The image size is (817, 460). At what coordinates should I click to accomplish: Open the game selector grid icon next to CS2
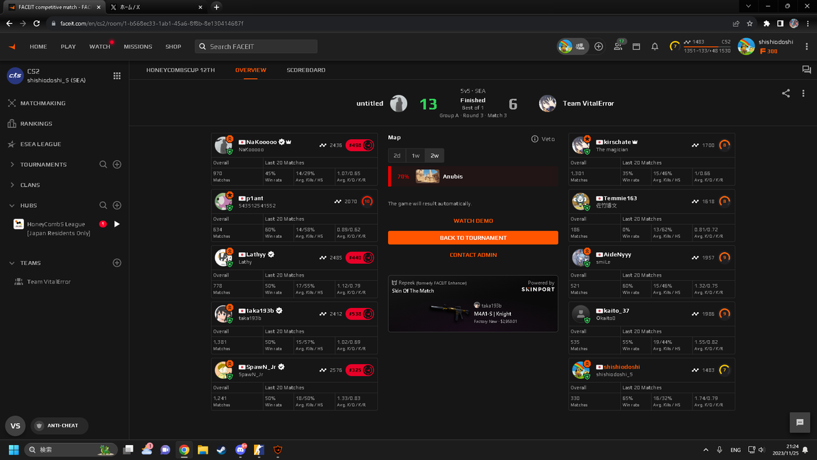point(117,76)
